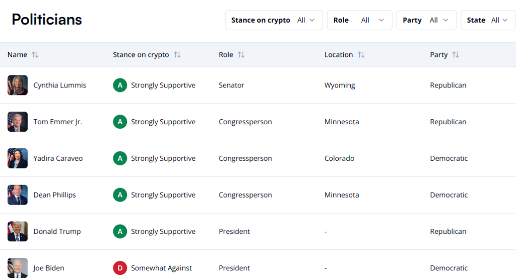Click Congressperson in Yadira Caraveo row
This screenshot has width=516, height=279.
245,158
